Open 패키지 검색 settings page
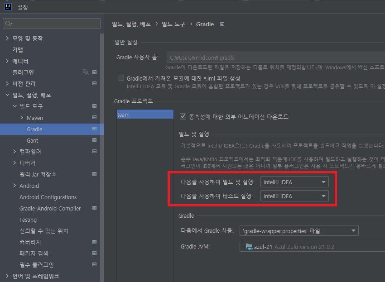The image size is (385, 282). [34, 253]
